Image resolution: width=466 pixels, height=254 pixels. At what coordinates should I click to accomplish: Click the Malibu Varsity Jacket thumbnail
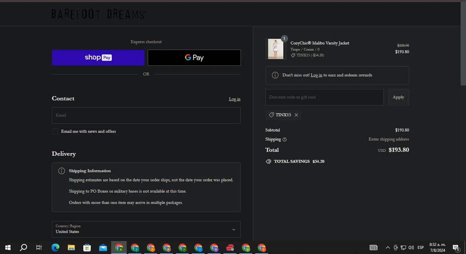click(276, 49)
